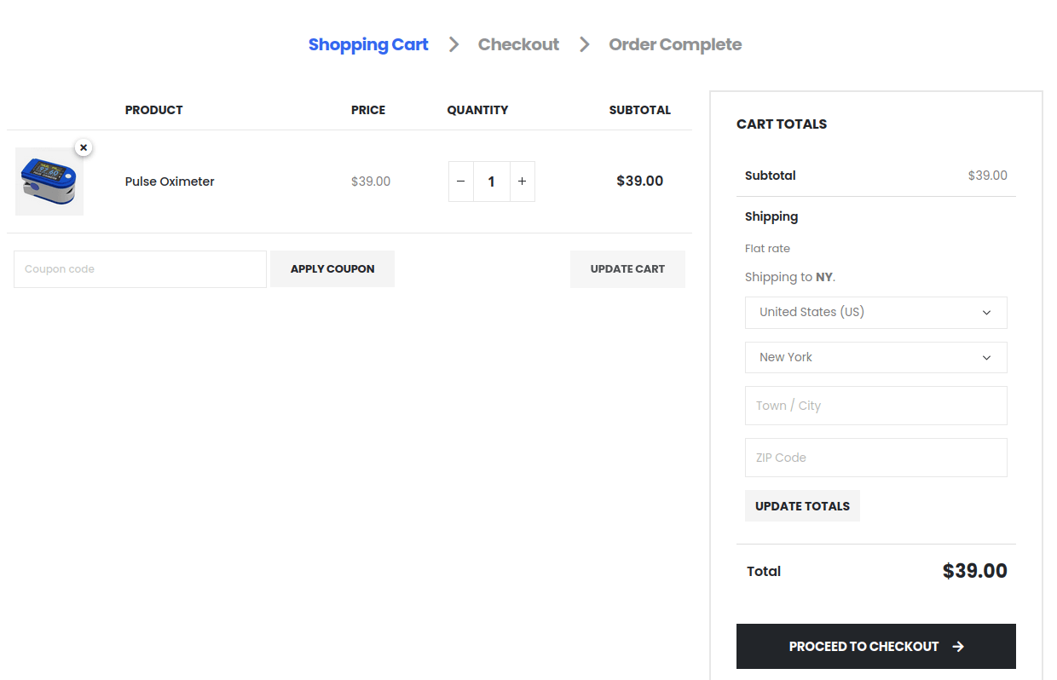Click the chevron before Order Complete breadcrumb
Image resolution: width=1057 pixels, height=680 pixels.
584,44
